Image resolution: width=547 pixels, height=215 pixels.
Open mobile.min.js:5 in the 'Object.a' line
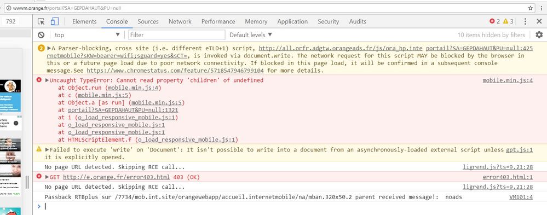coord(156,102)
